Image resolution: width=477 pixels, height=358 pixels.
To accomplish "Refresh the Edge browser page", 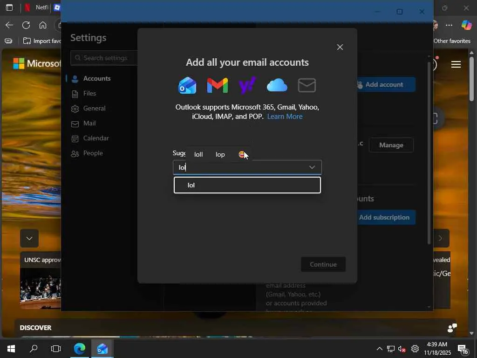I will coord(26,25).
